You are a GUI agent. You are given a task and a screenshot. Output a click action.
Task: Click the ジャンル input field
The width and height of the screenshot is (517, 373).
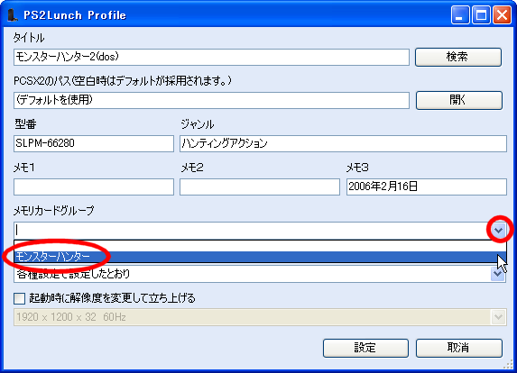[343, 143]
